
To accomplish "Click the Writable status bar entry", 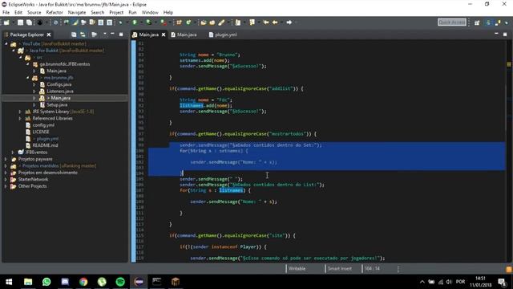I will pos(297,268).
